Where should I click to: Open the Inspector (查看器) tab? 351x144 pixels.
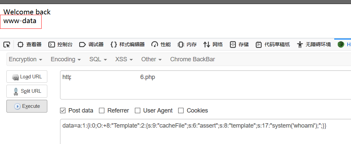coord(30,45)
